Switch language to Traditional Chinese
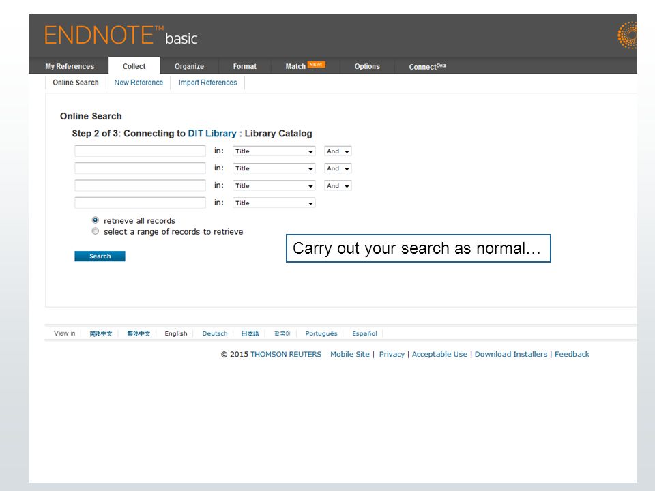655x491 pixels. tap(139, 333)
